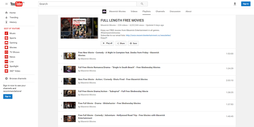Open title 'Subspiral' drama action movie
The image size is (254, 127).
113,91
